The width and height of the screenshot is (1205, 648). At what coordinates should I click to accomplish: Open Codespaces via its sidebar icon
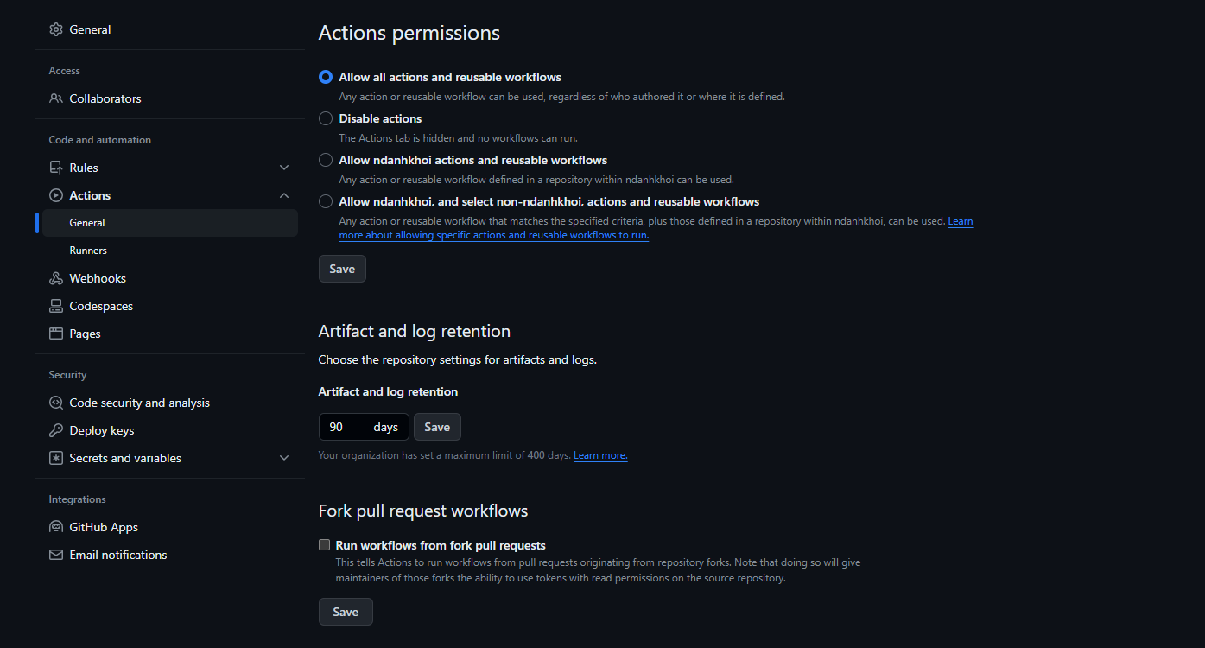tap(56, 306)
